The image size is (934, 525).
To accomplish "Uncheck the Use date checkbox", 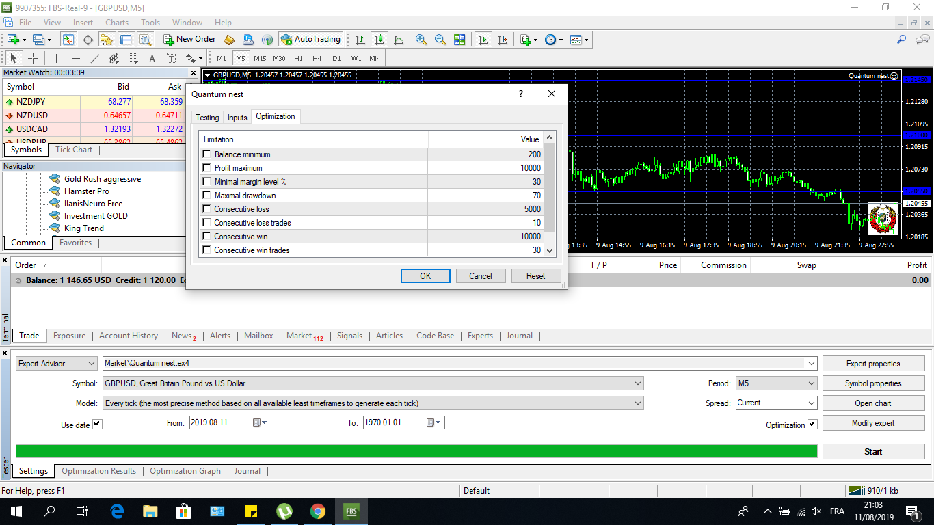I will coord(97,425).
